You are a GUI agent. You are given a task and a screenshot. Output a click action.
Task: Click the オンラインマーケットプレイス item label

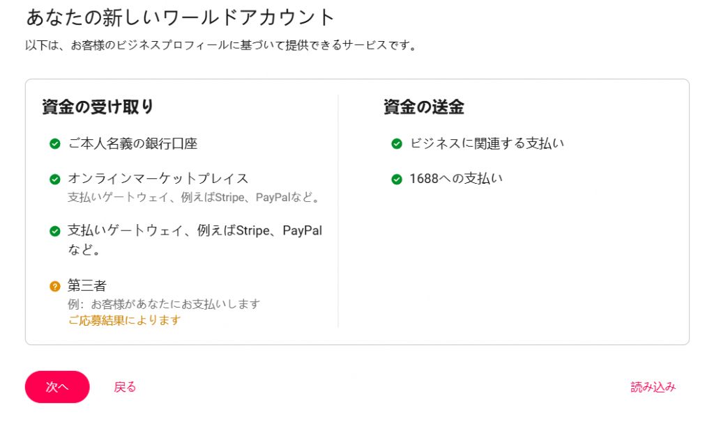158,179
